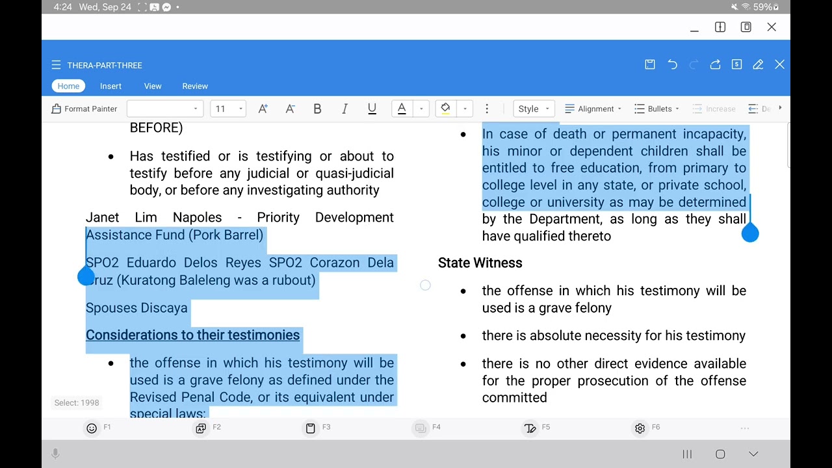Open the View tab
832x468 pixels.
[x=153, y=86]
